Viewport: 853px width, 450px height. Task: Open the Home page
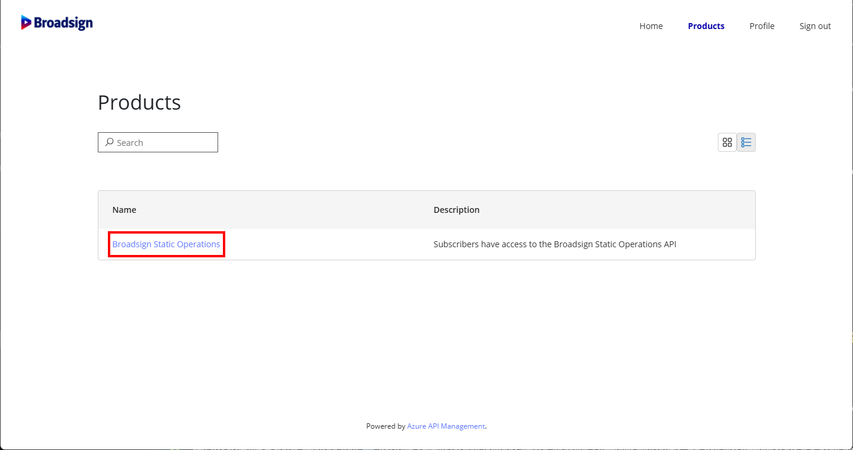651,26
